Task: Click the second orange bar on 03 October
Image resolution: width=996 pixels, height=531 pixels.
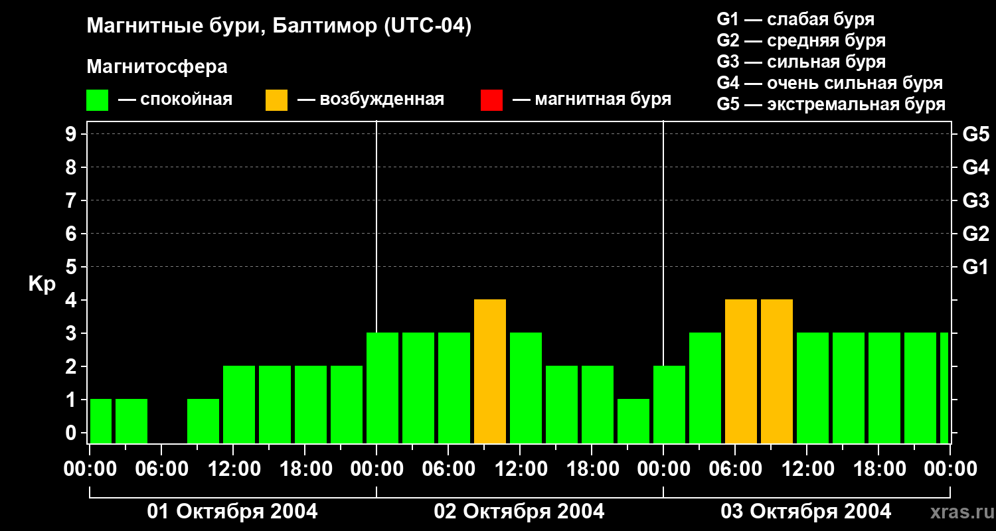Action: tap(777, 372)
